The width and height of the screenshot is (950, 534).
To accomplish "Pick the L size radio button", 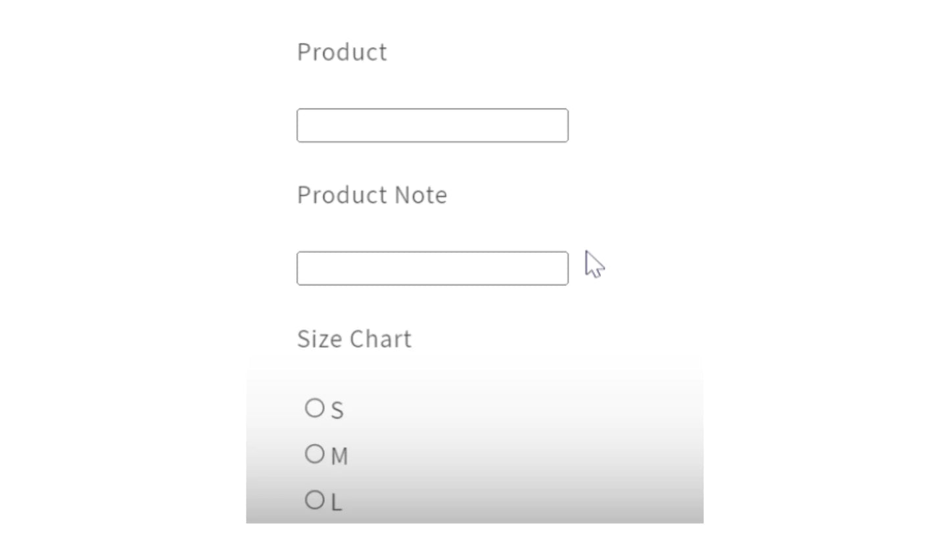I will click(315, 500).
